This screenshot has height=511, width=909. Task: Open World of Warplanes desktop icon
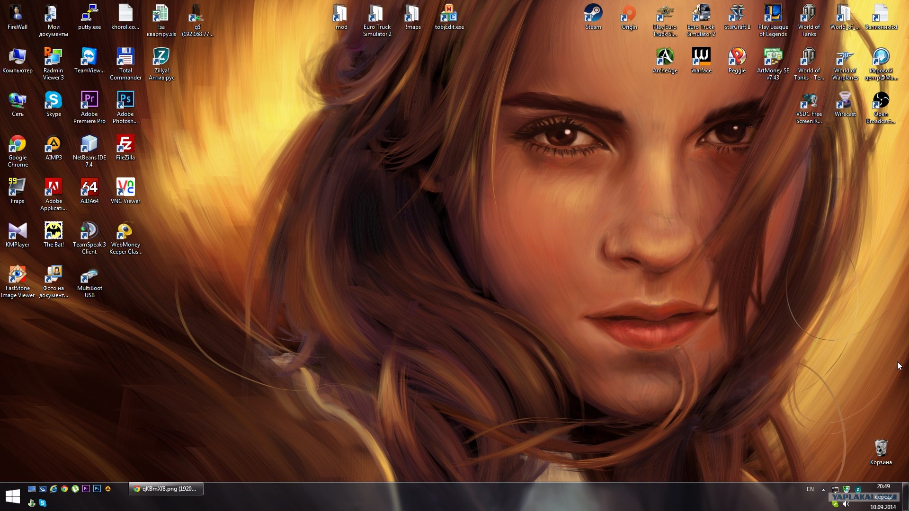pos(845,64)
